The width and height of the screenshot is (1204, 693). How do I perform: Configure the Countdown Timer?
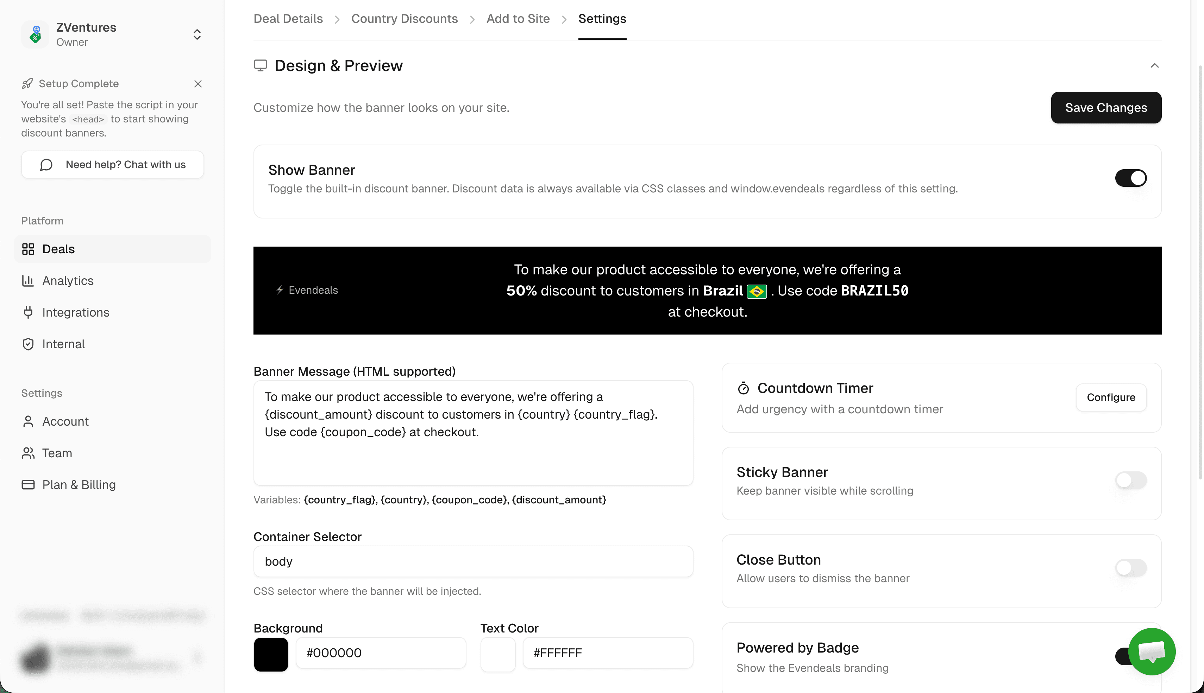coord(1111,397)
